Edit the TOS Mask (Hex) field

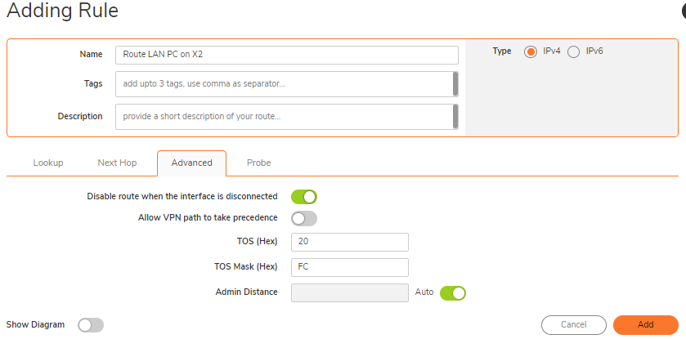click(x=350, y=267)
